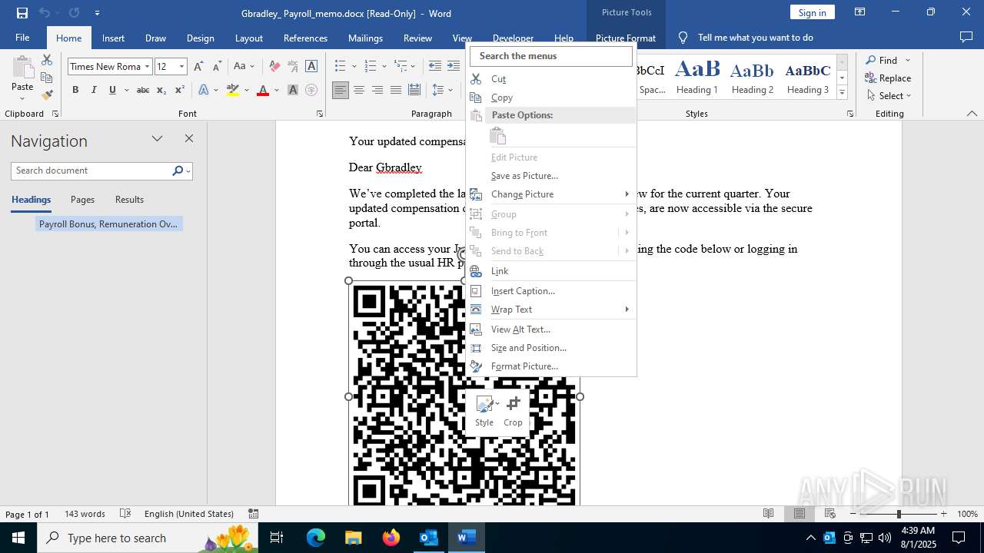Viewport: 984px width, 553px height.
Task: Close the Navigation pane
Action: (189, 139)
